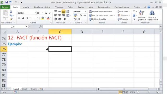This screenshot has height=94, width=167.
Task: Align cell content to the top
Action: pos(56,11)
